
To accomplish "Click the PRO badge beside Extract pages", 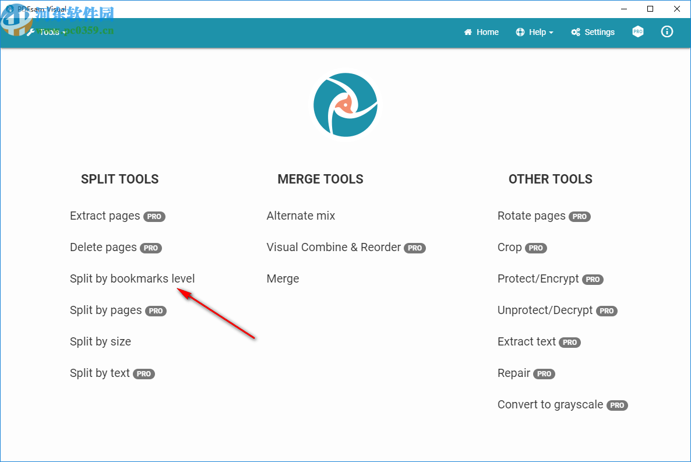I will (x=154, y=217).
